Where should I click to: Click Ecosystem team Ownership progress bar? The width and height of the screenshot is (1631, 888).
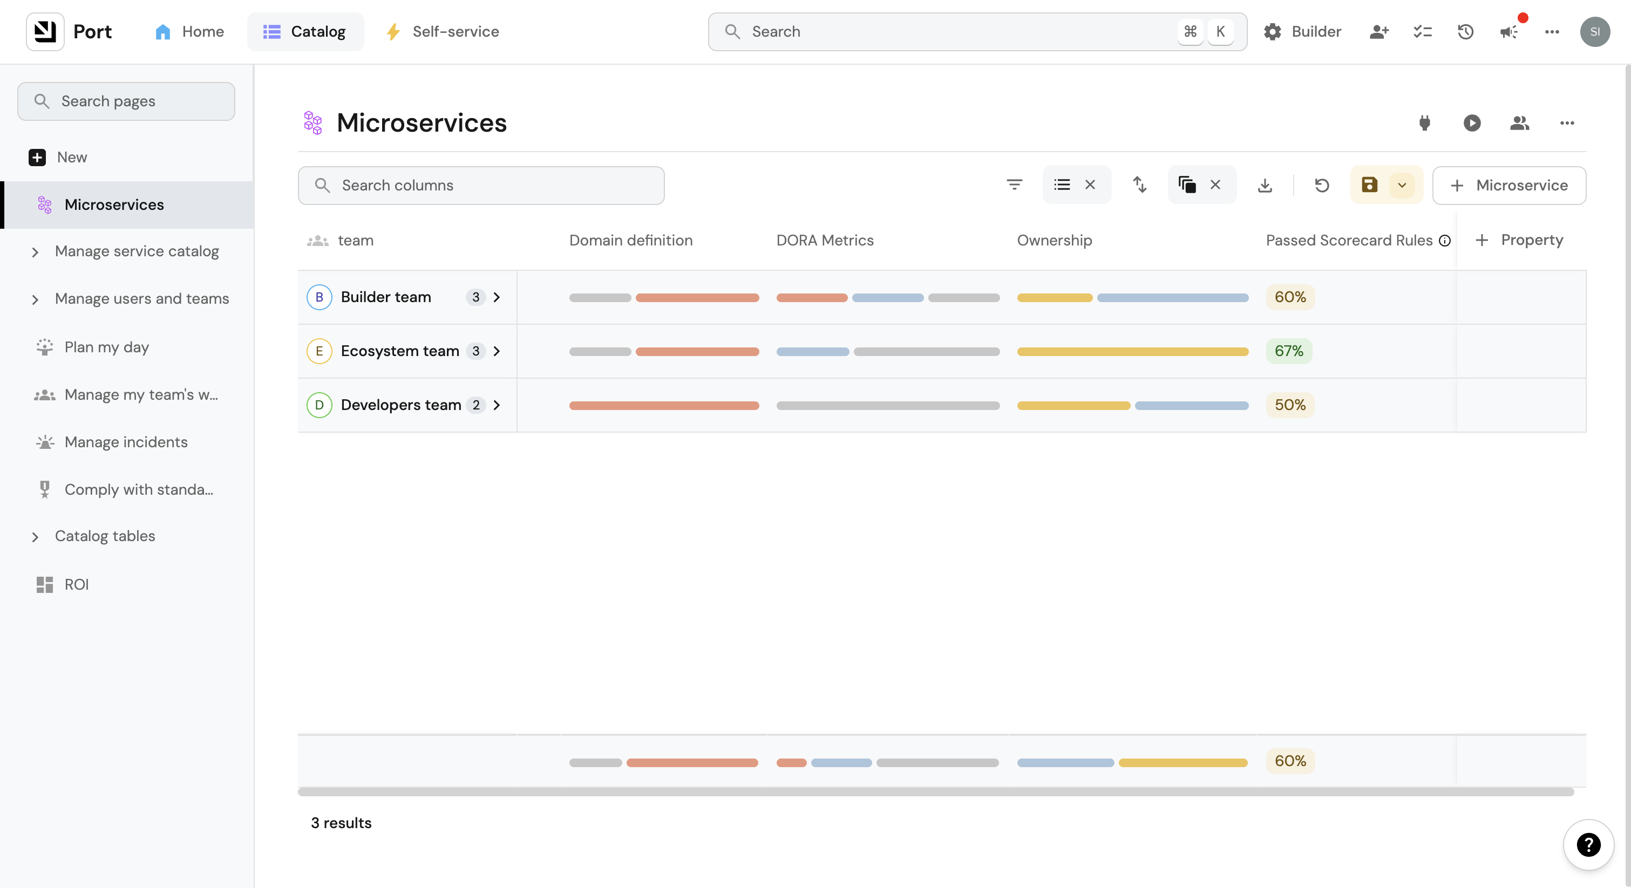tap(1132, 351)
